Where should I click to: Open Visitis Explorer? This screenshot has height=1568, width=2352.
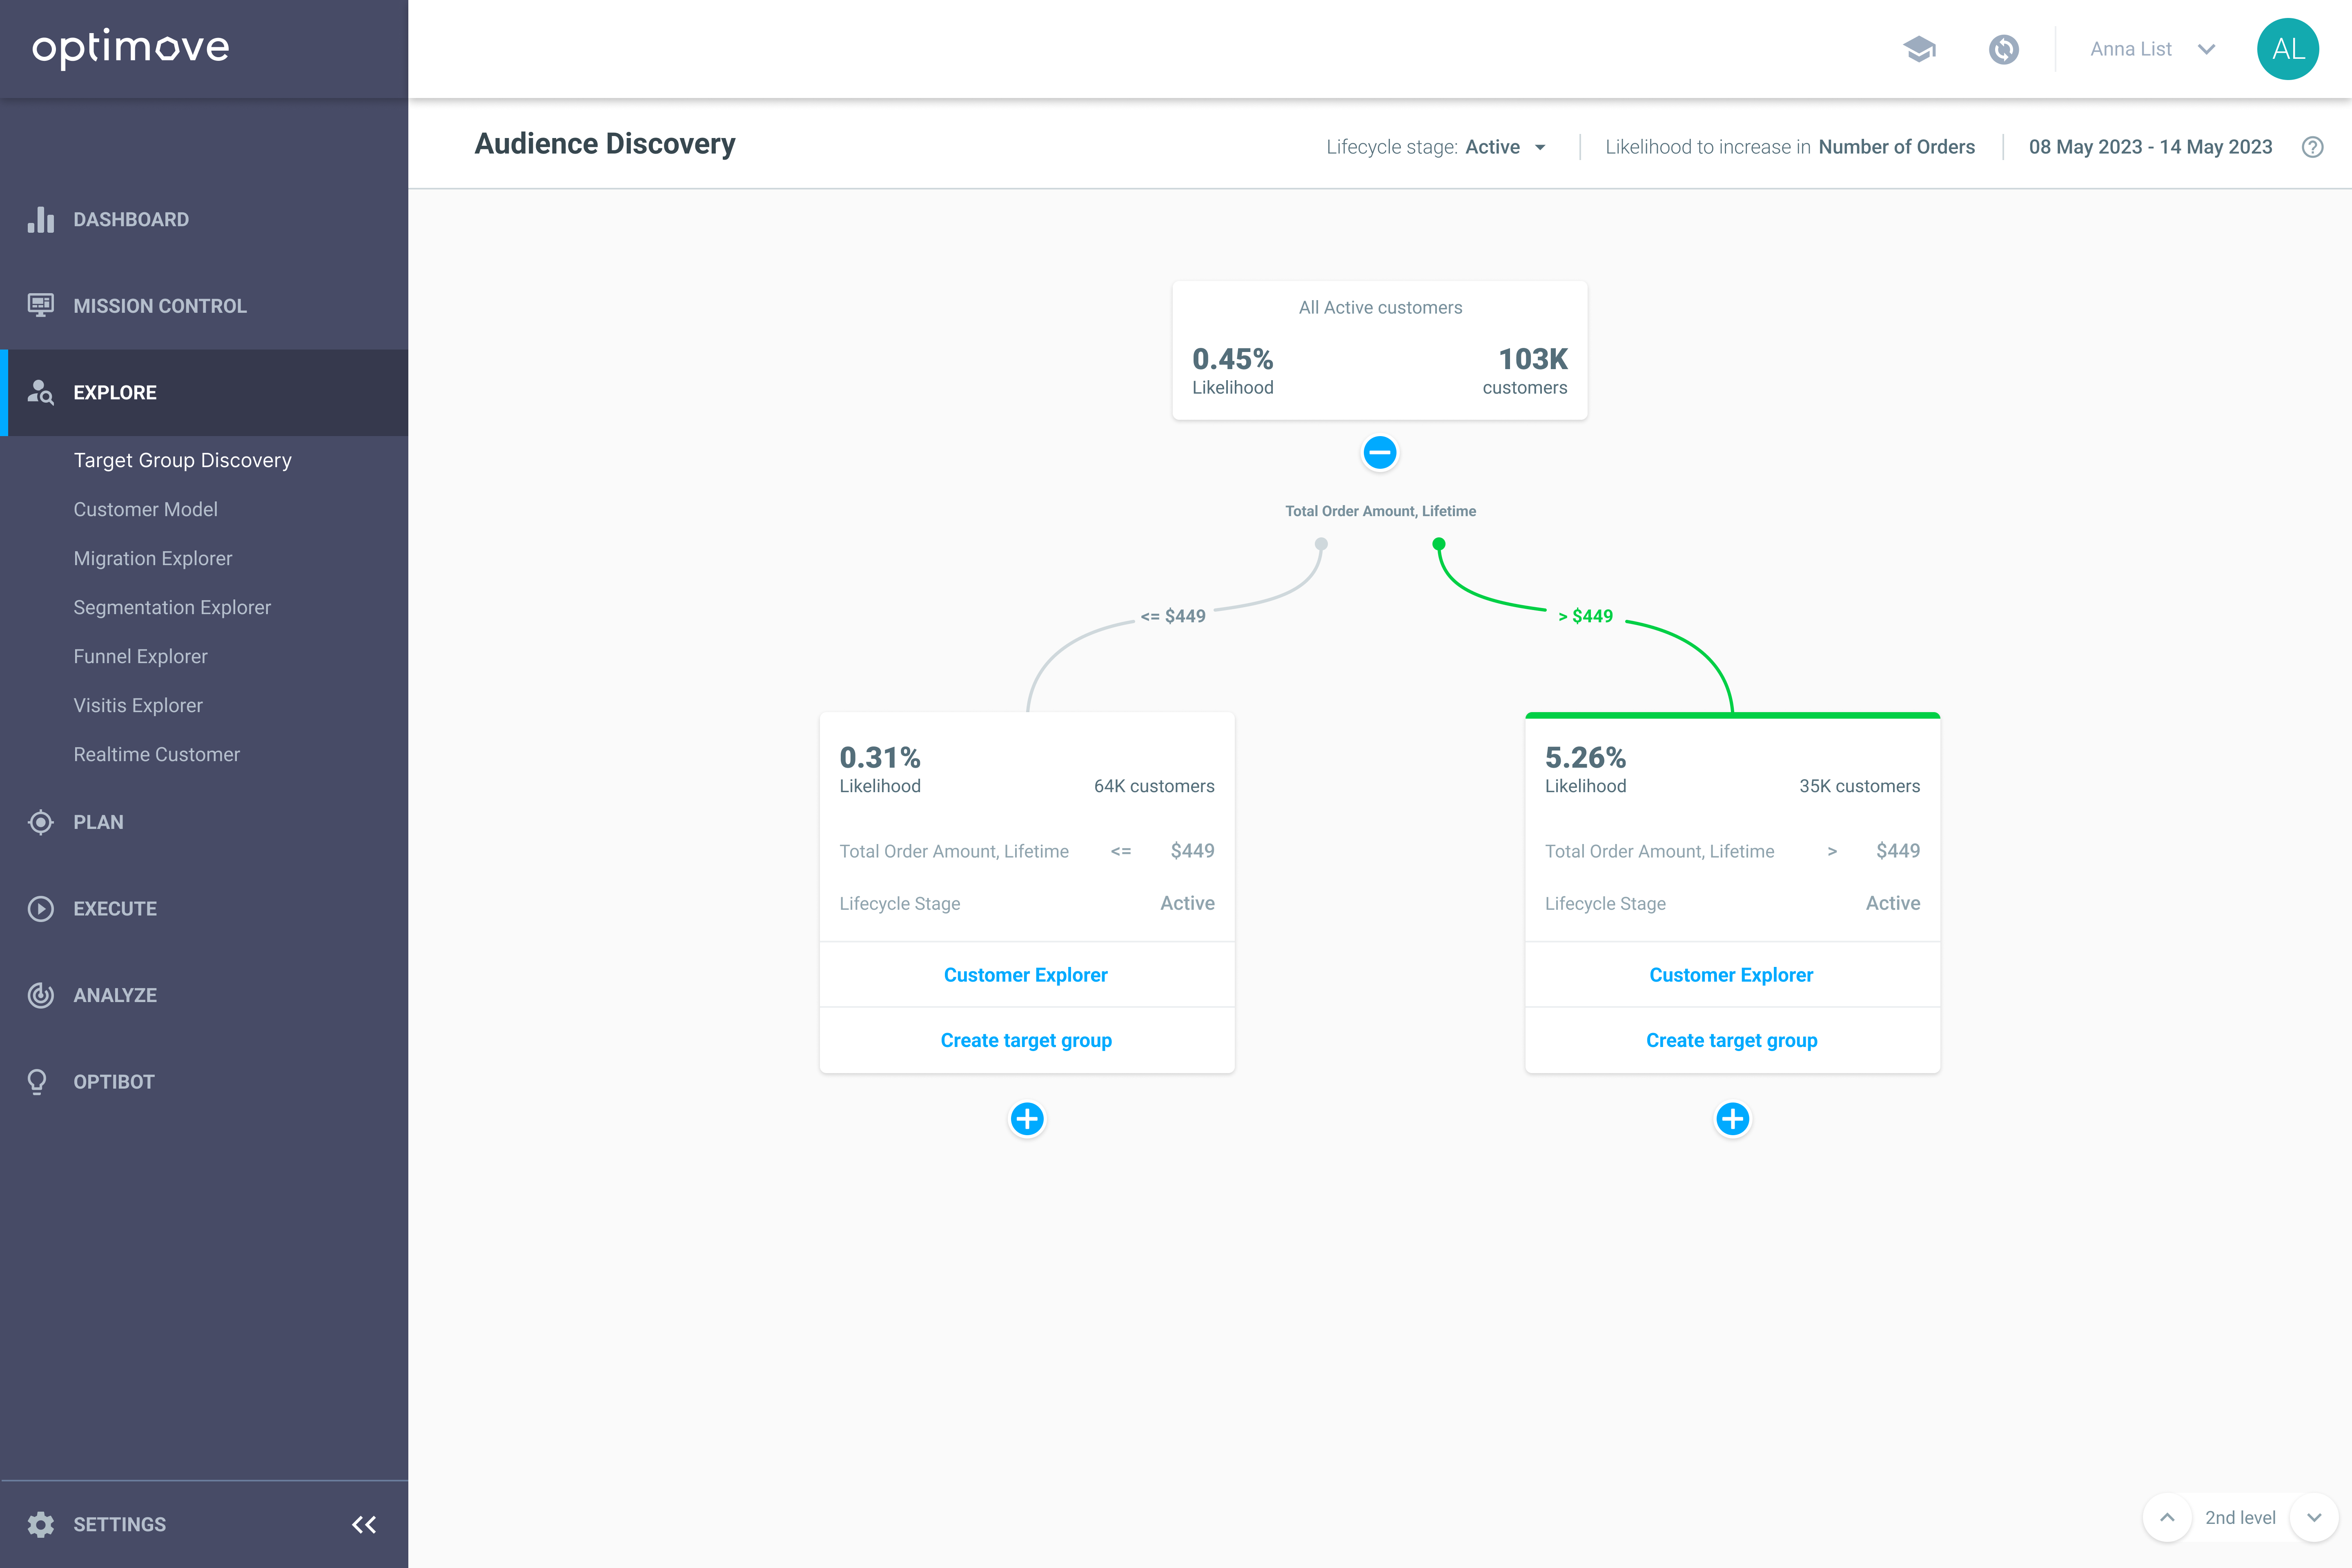138,705
